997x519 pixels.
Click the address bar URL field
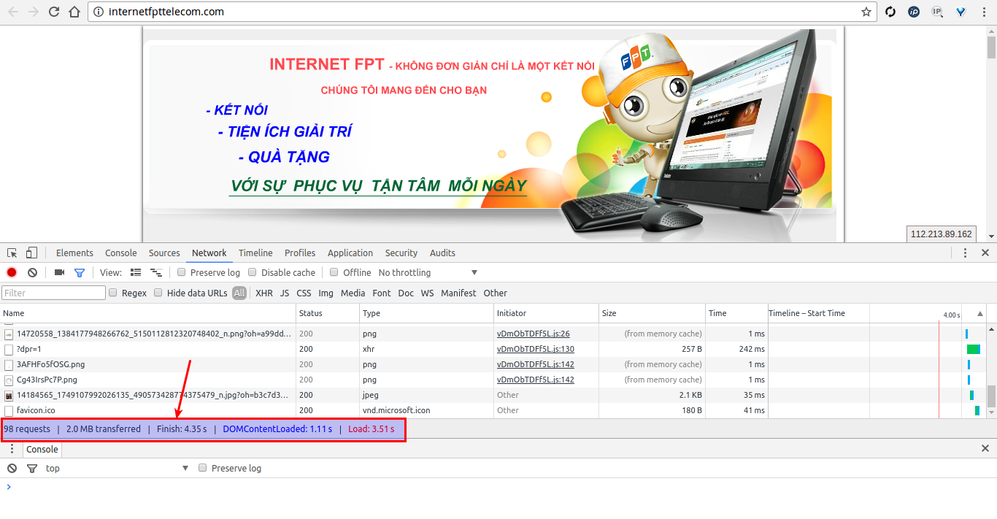482,12
